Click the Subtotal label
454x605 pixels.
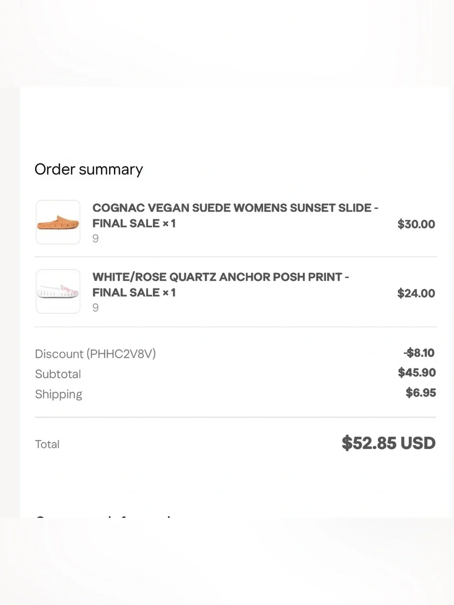pos(58,374)
